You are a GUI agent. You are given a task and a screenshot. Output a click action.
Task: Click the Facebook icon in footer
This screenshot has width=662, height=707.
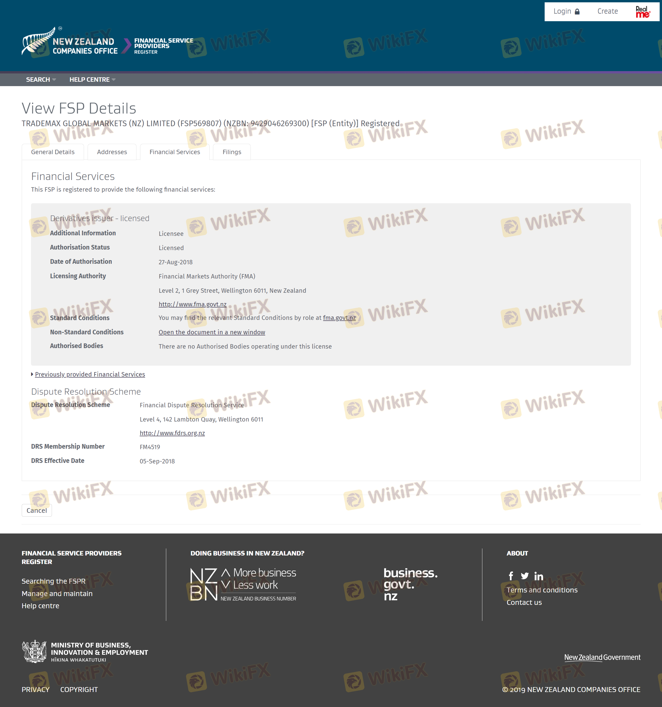pyautogui.click(x=511, y=576)
